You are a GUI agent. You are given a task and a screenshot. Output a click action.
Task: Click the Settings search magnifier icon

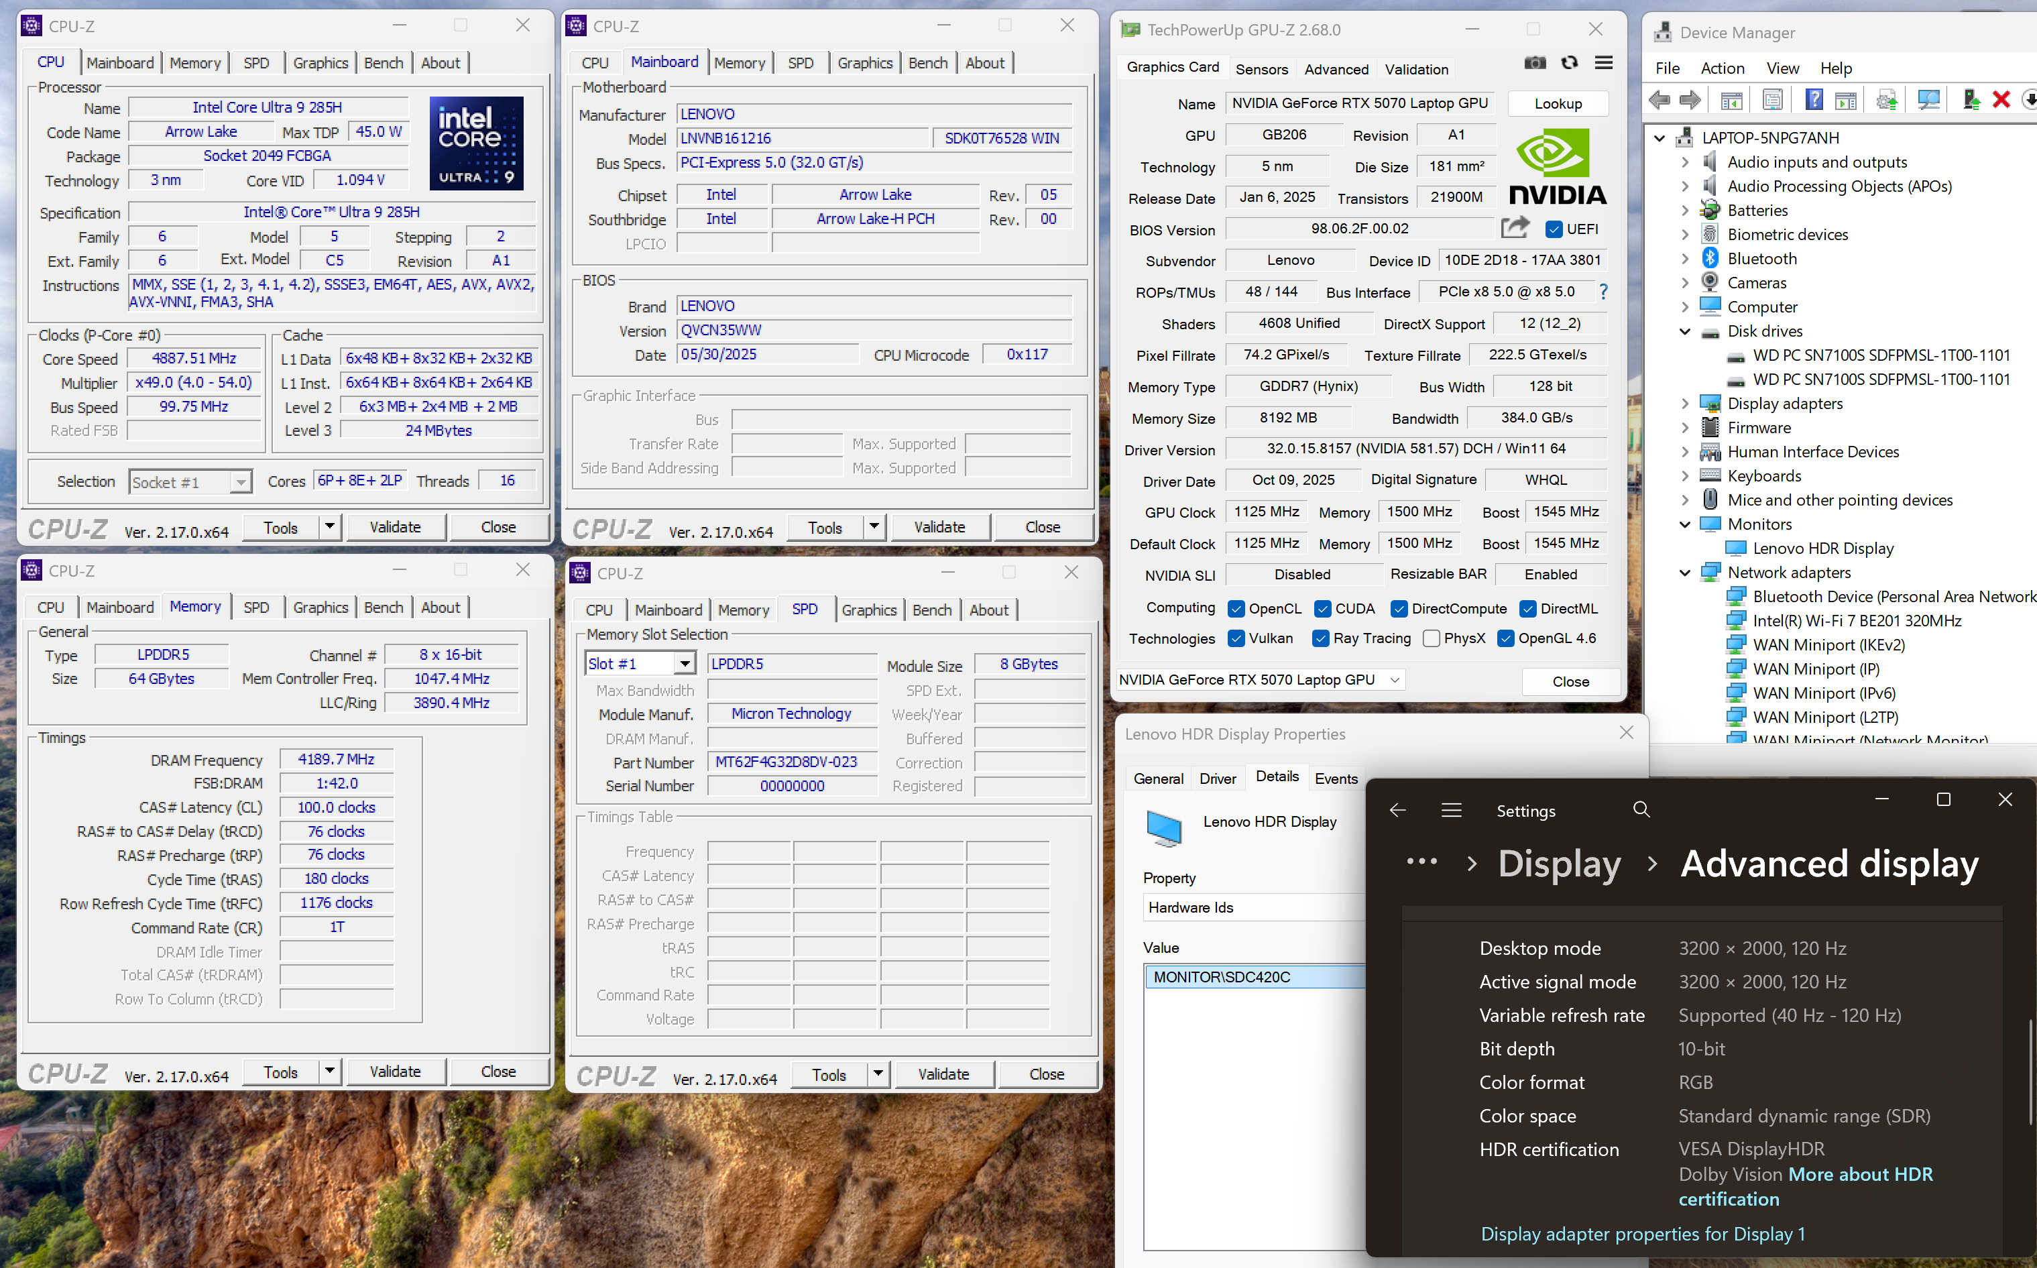click(x=1641, y=810)
